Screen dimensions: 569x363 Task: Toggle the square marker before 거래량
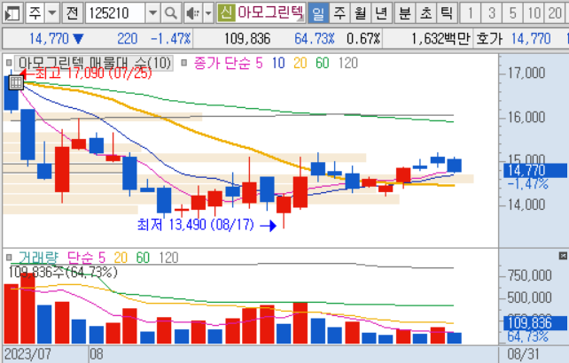[x=9, y=258]
